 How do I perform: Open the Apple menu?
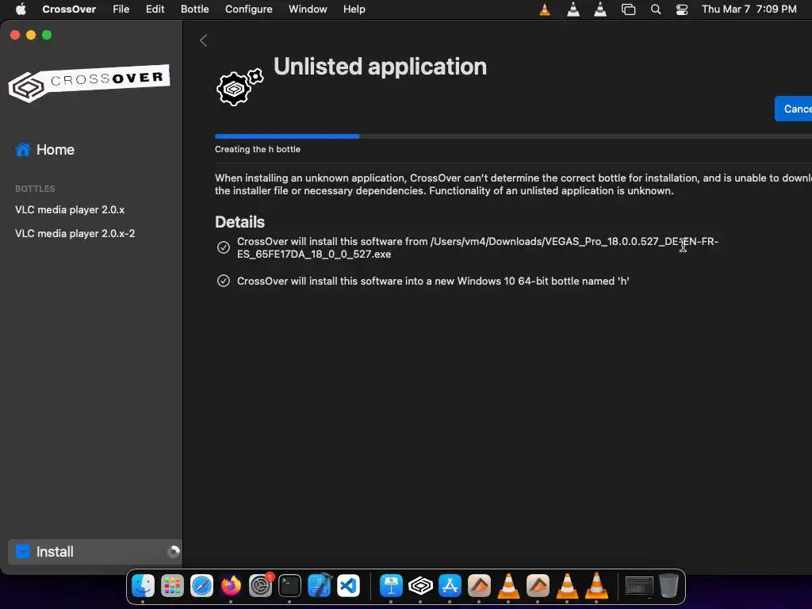[x=21, y=10]
